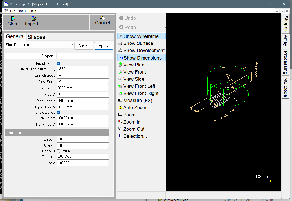292x201 pixels.
Task: Click the 150.00 dimension label in viewport
Action: coord(225,116)
